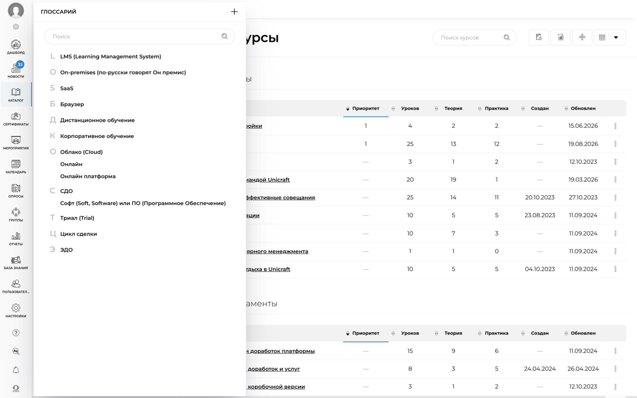Click the glossary Aa icon in sidebar

click(x=16, y=351)
